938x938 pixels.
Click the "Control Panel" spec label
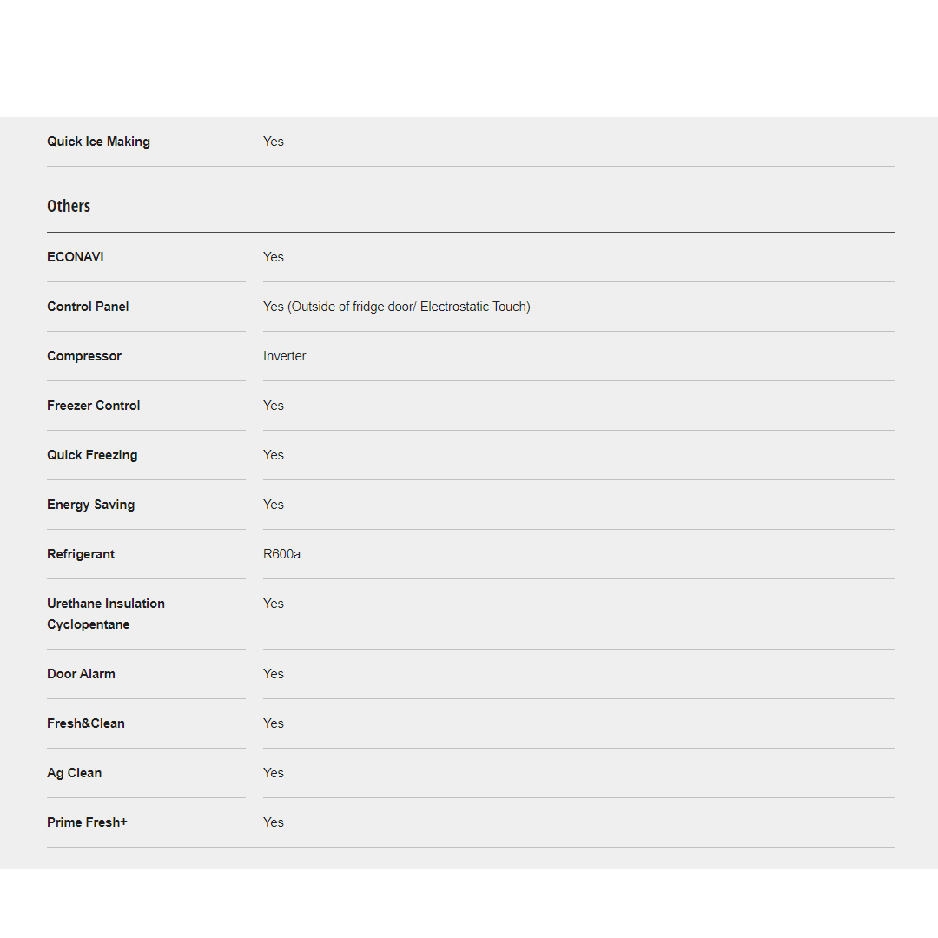pos(88,307)
